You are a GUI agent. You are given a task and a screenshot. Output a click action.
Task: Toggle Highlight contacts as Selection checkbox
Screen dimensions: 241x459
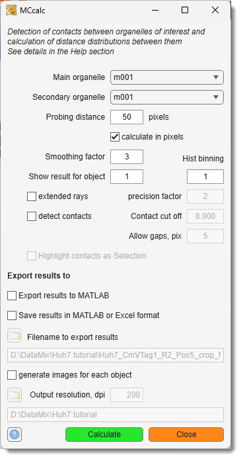coord(32,256)
